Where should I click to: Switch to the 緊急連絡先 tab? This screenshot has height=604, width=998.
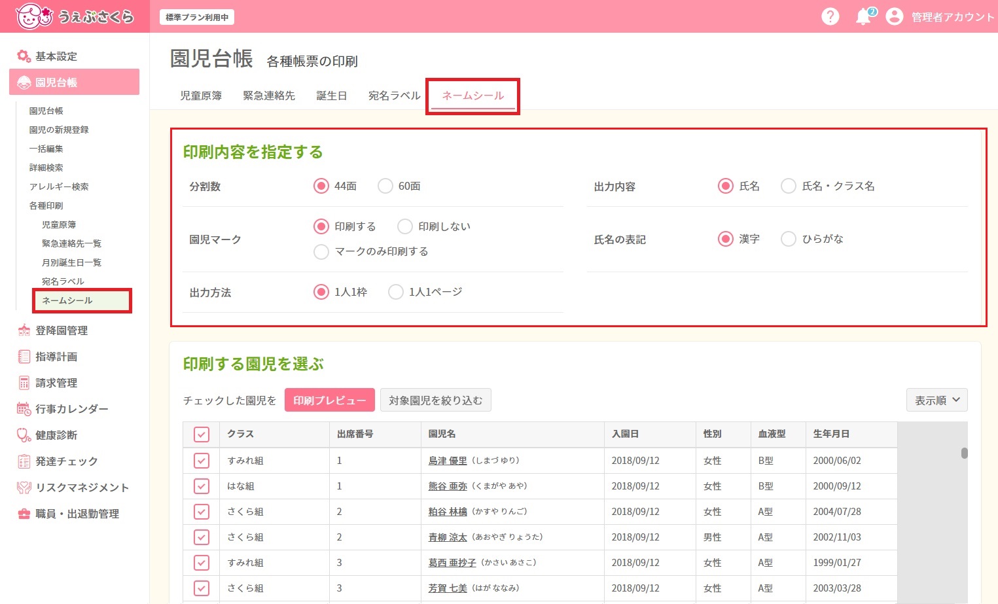tap(269, 96)
